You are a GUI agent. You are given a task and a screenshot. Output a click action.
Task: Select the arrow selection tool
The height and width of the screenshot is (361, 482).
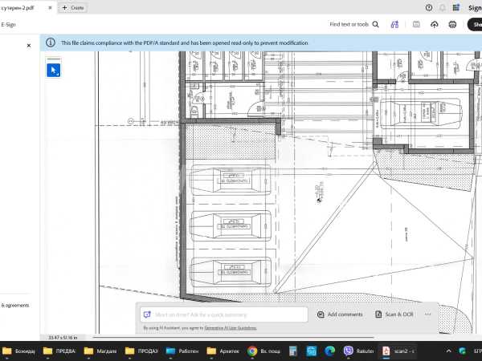click(54, 71)
